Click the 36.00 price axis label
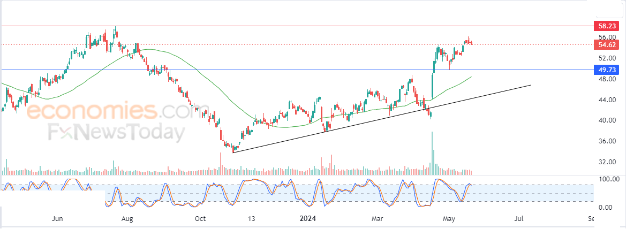The height and width of the screenshot is (229, 626). 606,141
